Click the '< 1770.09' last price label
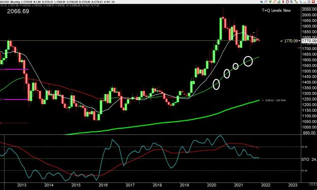Screen dimensions: 317x190 coord(289,41)
